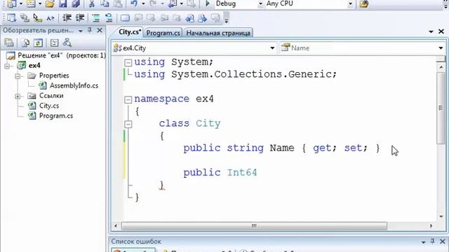Viewport: 449px width, 252px height.
Task: Click the View Code icon in Solution Explorer
Action: click(x=54, y=43)
